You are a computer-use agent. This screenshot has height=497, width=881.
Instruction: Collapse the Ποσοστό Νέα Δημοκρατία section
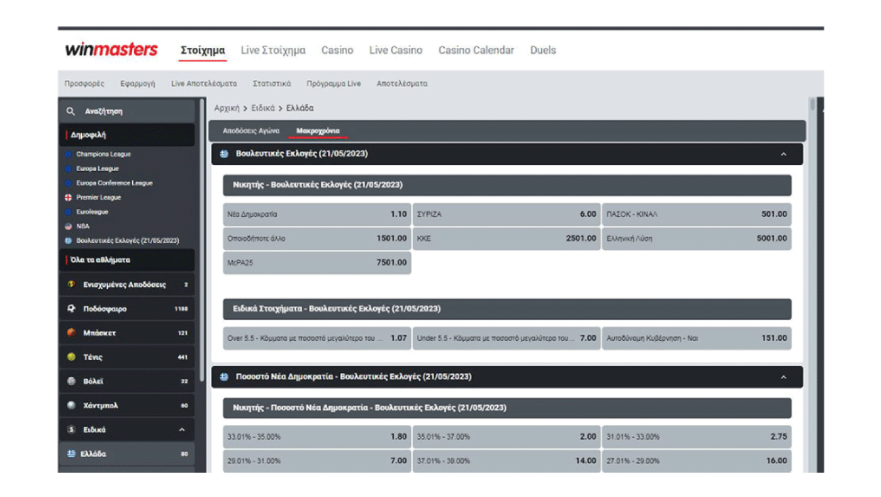[783, 377]
